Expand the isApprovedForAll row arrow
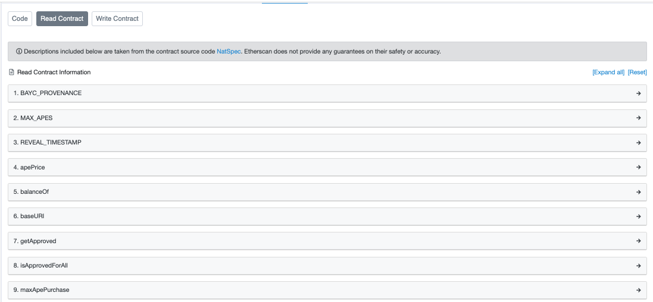 [x=639, y=266]
